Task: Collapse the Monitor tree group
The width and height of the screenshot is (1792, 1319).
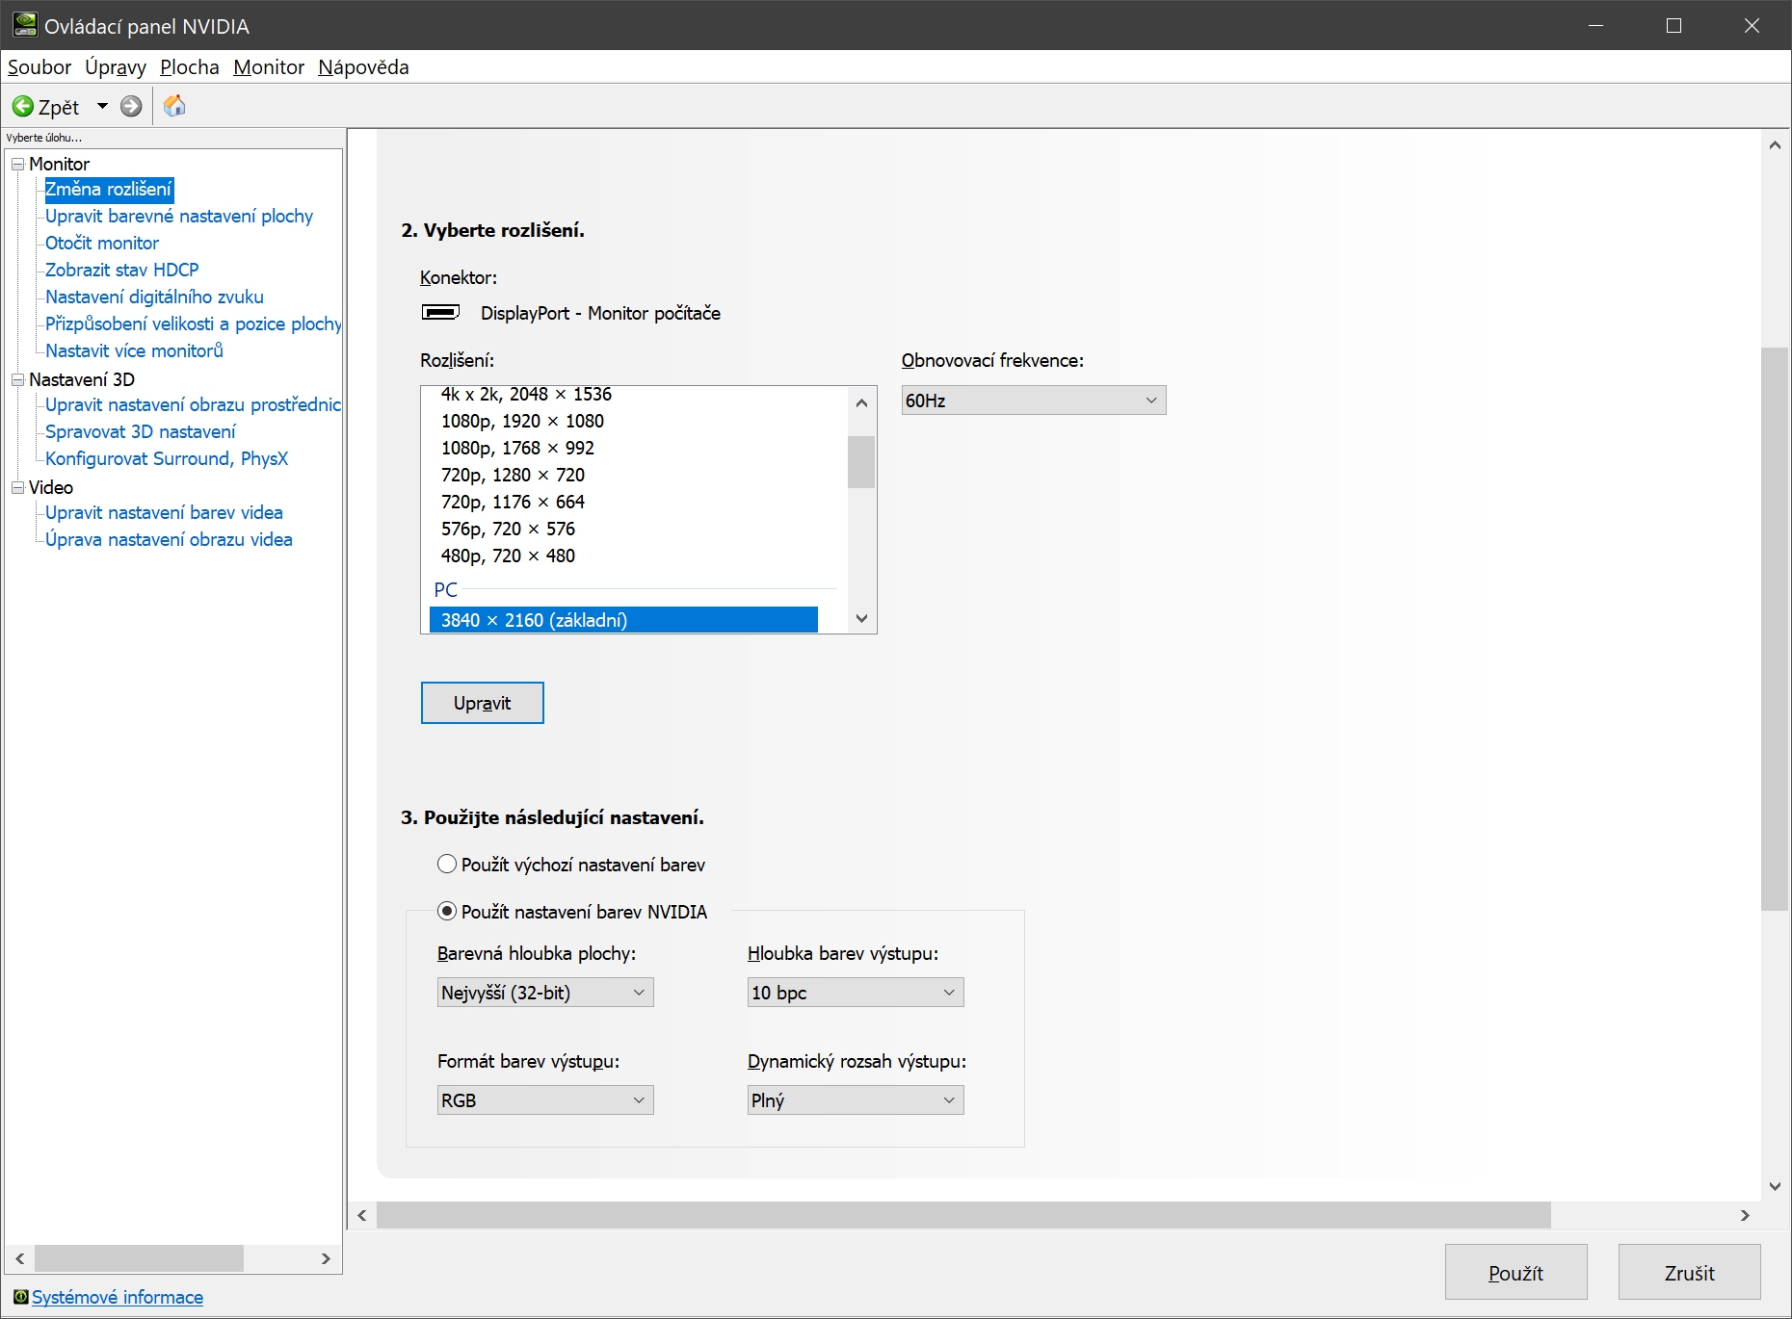Action: point(17,164)
